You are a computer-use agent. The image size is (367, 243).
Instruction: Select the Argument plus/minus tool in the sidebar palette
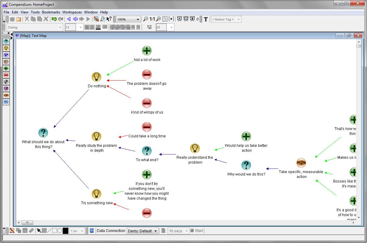(x=6, y=102)
